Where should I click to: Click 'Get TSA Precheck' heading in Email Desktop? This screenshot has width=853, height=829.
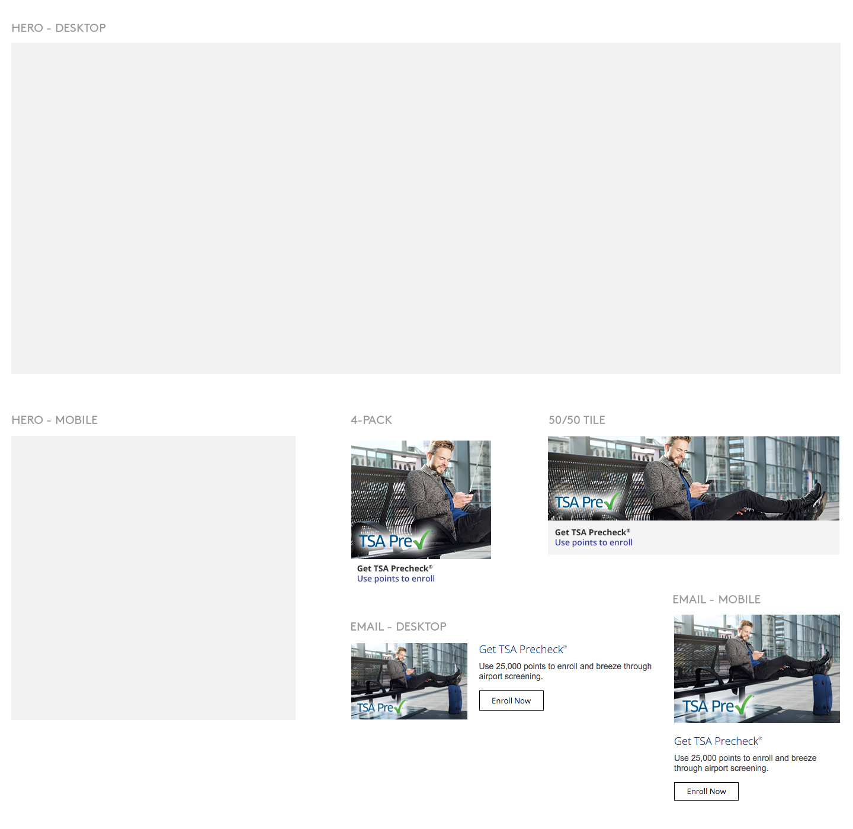522,650
